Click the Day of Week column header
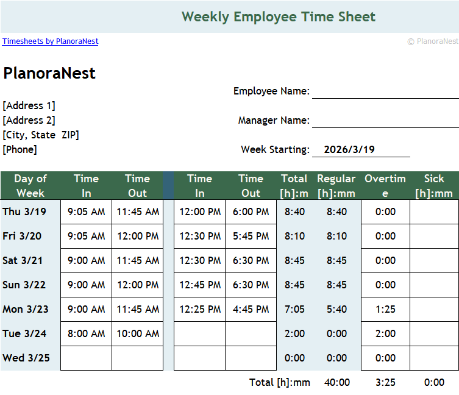 30,186
